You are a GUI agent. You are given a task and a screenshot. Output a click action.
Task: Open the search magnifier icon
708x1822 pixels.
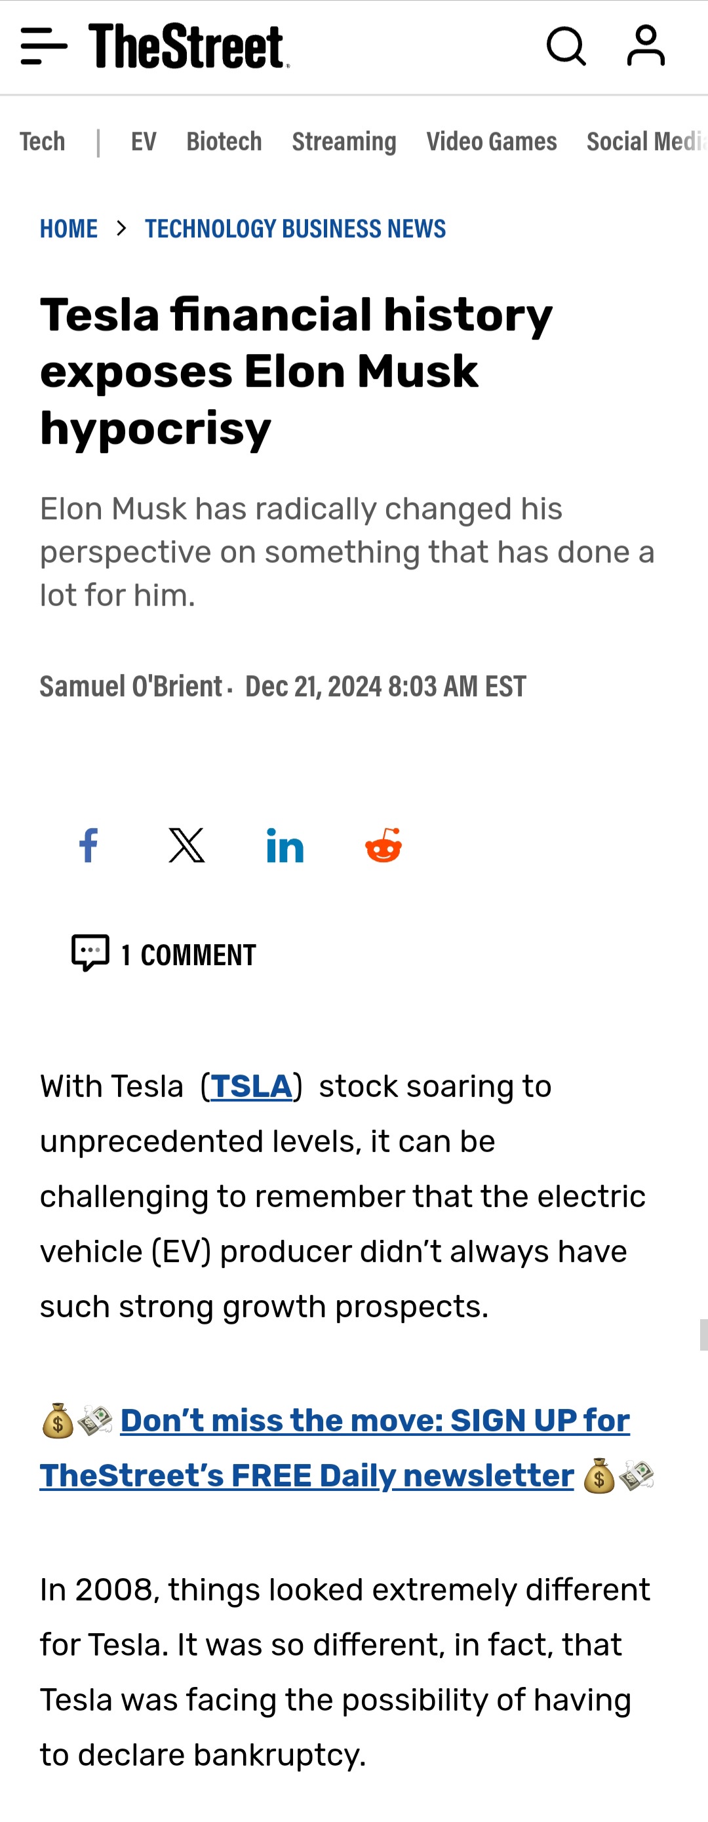(x=566, y=47)
